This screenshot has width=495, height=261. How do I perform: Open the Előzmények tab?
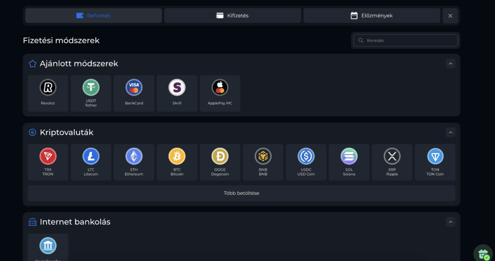(372, 15)
